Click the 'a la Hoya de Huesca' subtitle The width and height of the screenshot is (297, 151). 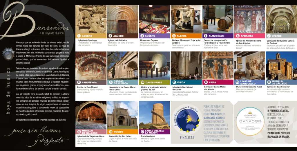click(52, 33)
